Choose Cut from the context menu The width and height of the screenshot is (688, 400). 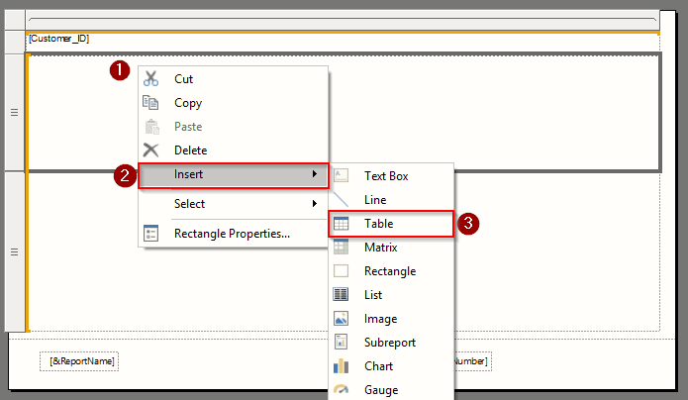(x=234, y=78)
